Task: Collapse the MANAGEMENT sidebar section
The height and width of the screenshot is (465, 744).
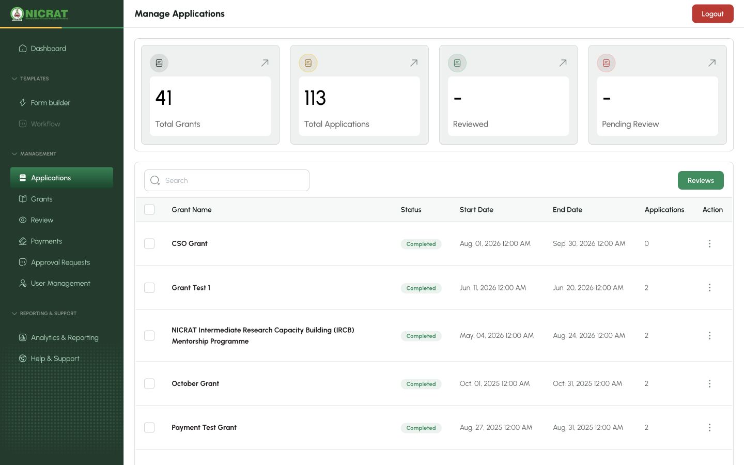Action: [x=34, y=154]
